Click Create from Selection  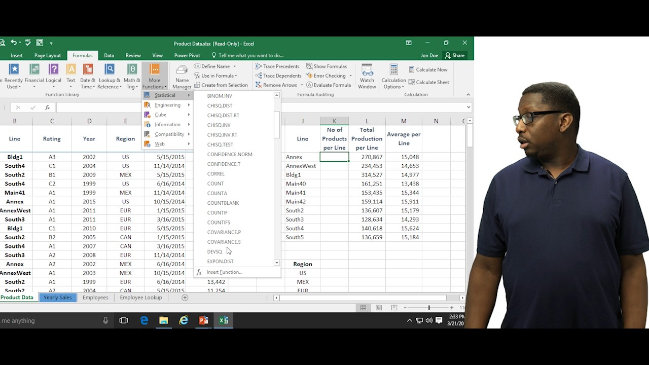coord(221,85)
